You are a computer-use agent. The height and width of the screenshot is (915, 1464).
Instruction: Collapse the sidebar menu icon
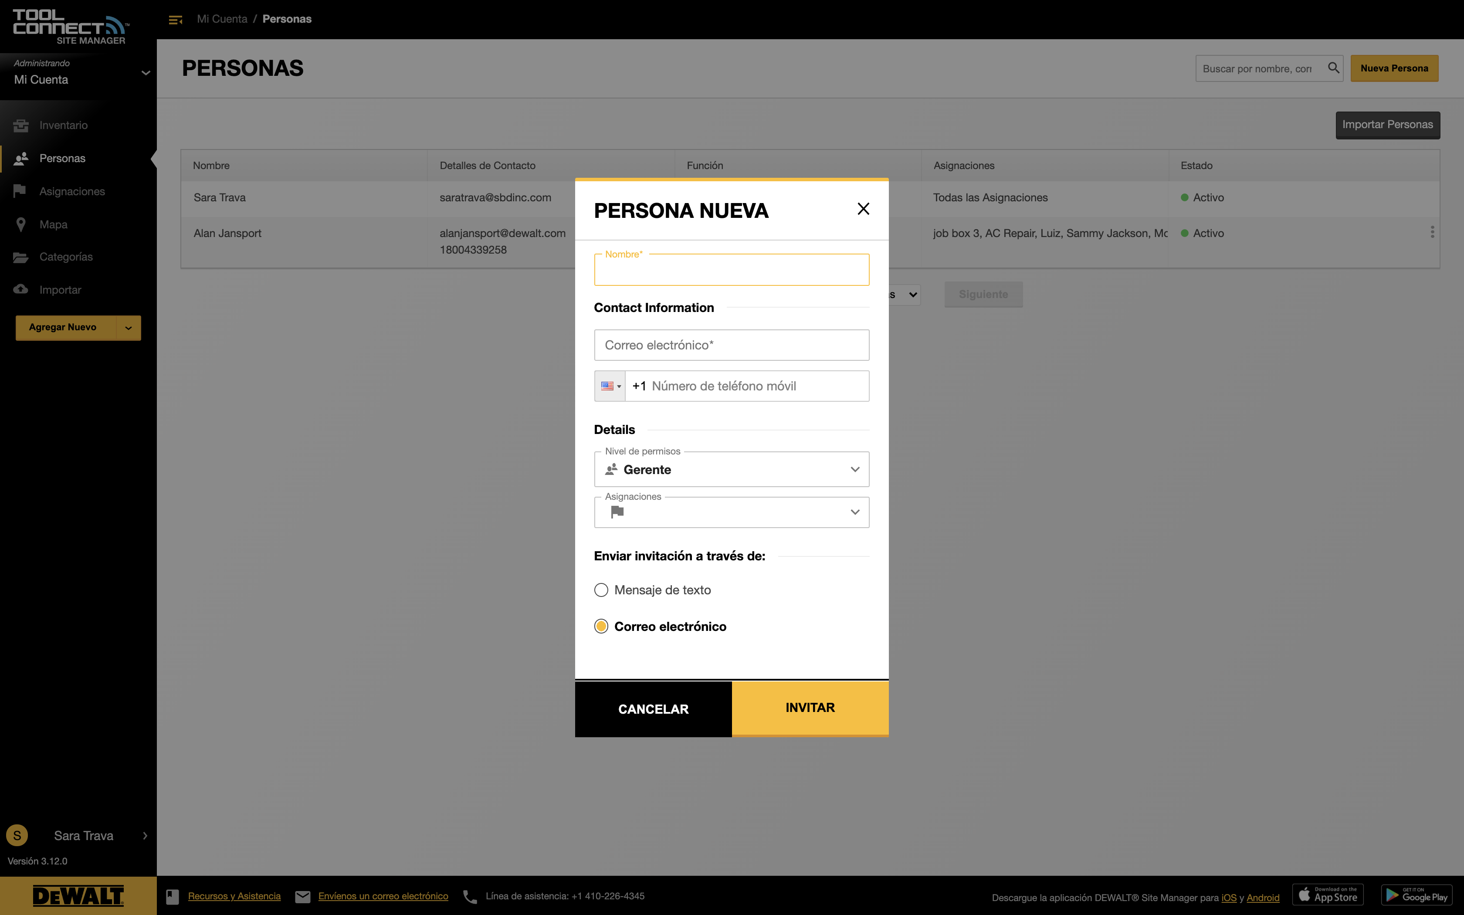pyautogui.click(x=176, y=20)
